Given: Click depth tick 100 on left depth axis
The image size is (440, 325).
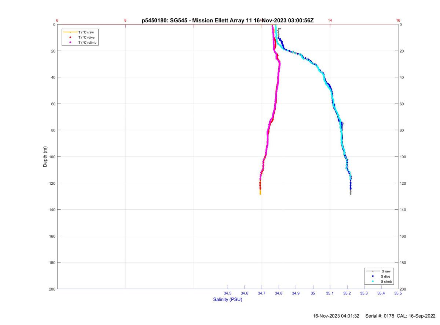Looking at the screenshot, I should pyautogui.click(x=52, y=157).
